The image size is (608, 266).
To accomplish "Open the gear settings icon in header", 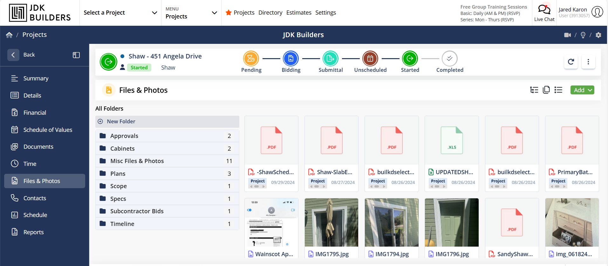I will click(598, 35).
